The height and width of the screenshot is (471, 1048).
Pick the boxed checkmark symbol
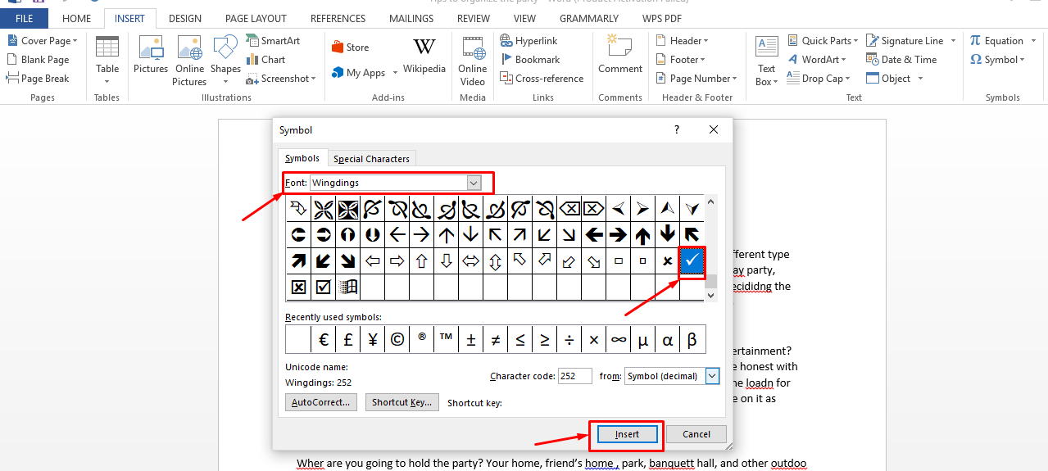[x=323, y=287]
